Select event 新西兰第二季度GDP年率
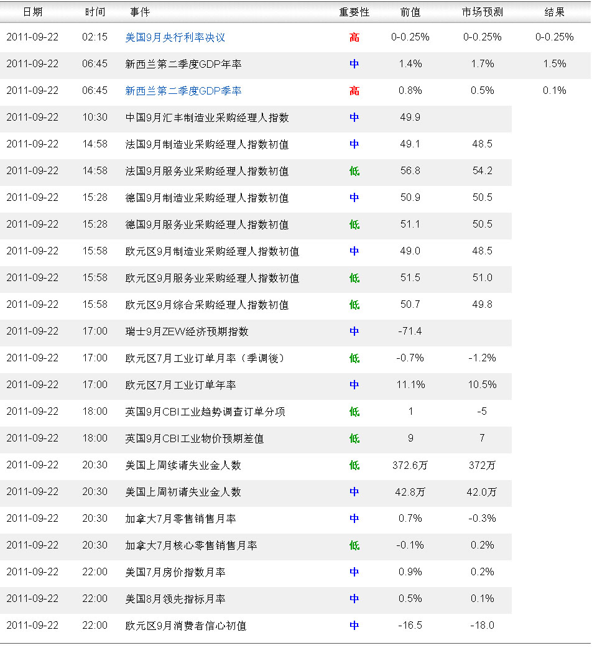This screenshot has height=648, width=592. click(x=183, y=64)
